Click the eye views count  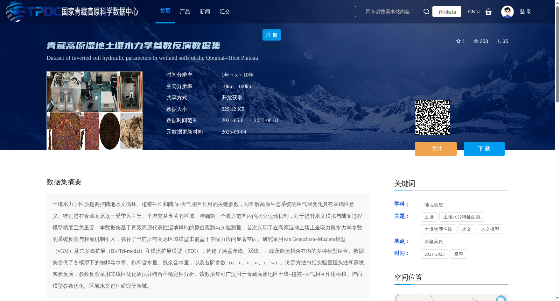[481, 41]
